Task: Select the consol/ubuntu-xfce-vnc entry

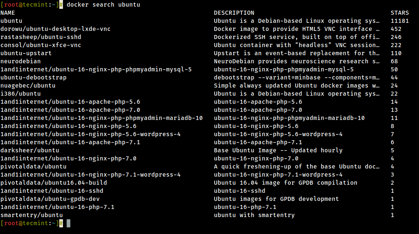Action: click(41, 45)
